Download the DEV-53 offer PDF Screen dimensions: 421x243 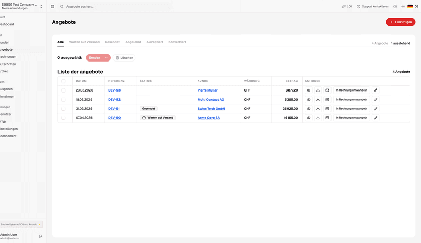coord(318,90)
